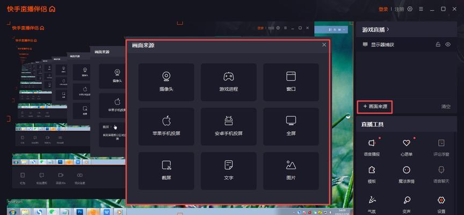Screen dimensions: 464x215
Task: Click the 登录 login link in the main title bar
Action: click(383, 9)
